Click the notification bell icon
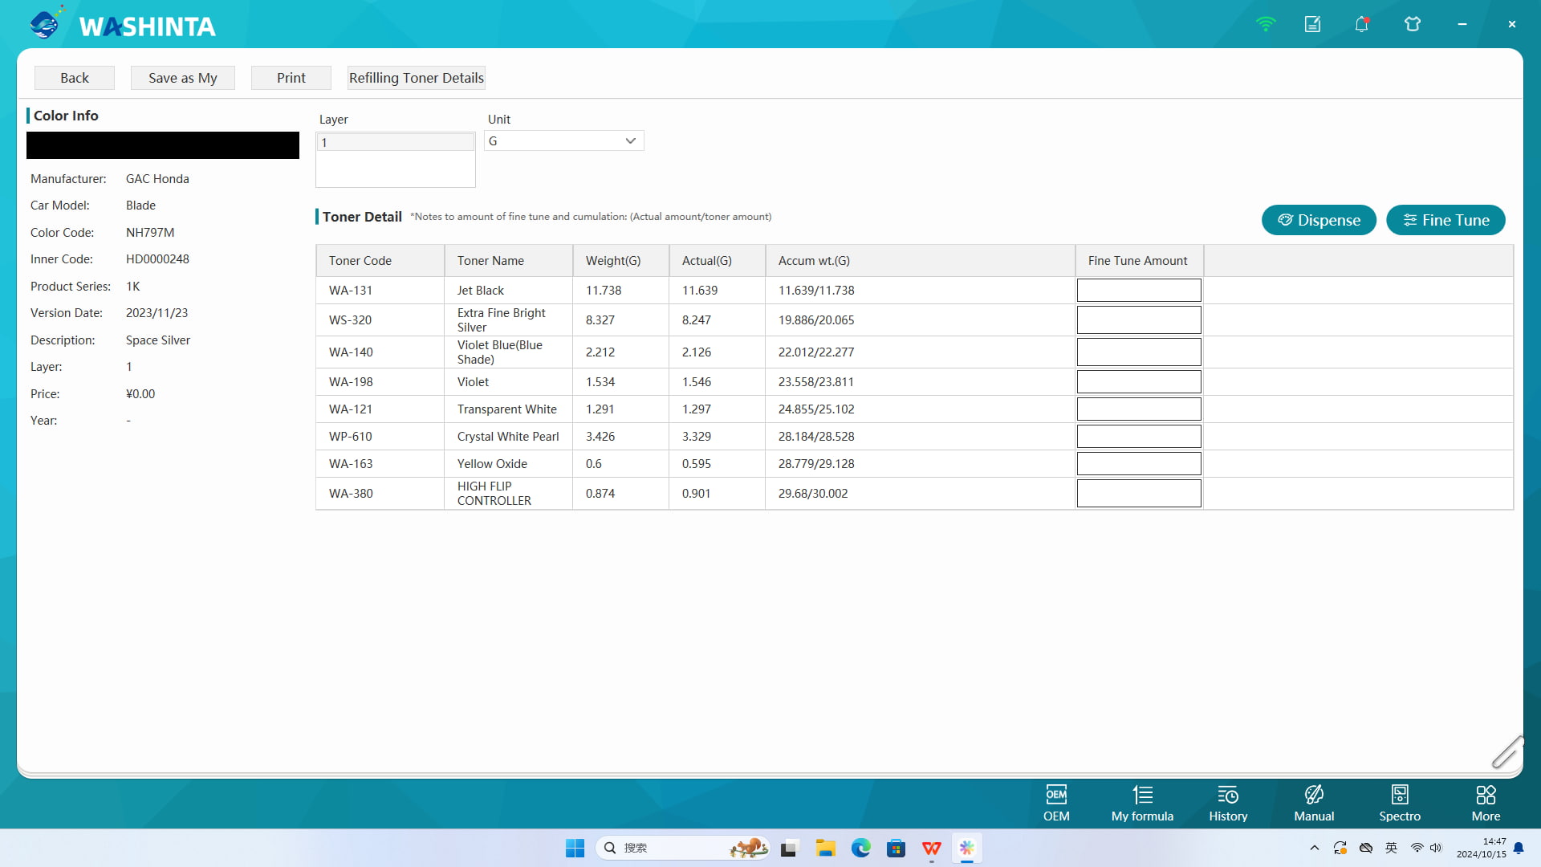The height and width of the screenshot is (867, 1541). tap(1361, 24)
